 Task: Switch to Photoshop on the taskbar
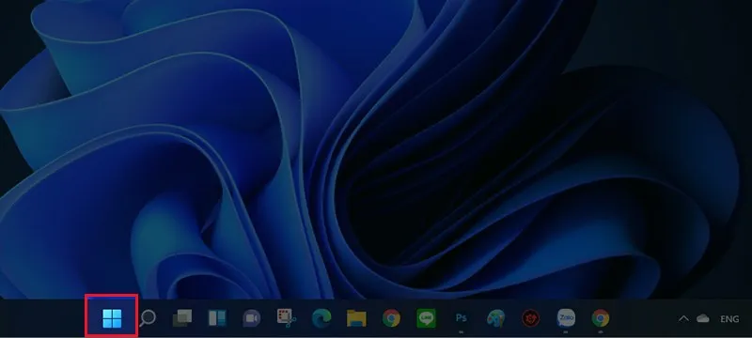[x=461, y=318]
